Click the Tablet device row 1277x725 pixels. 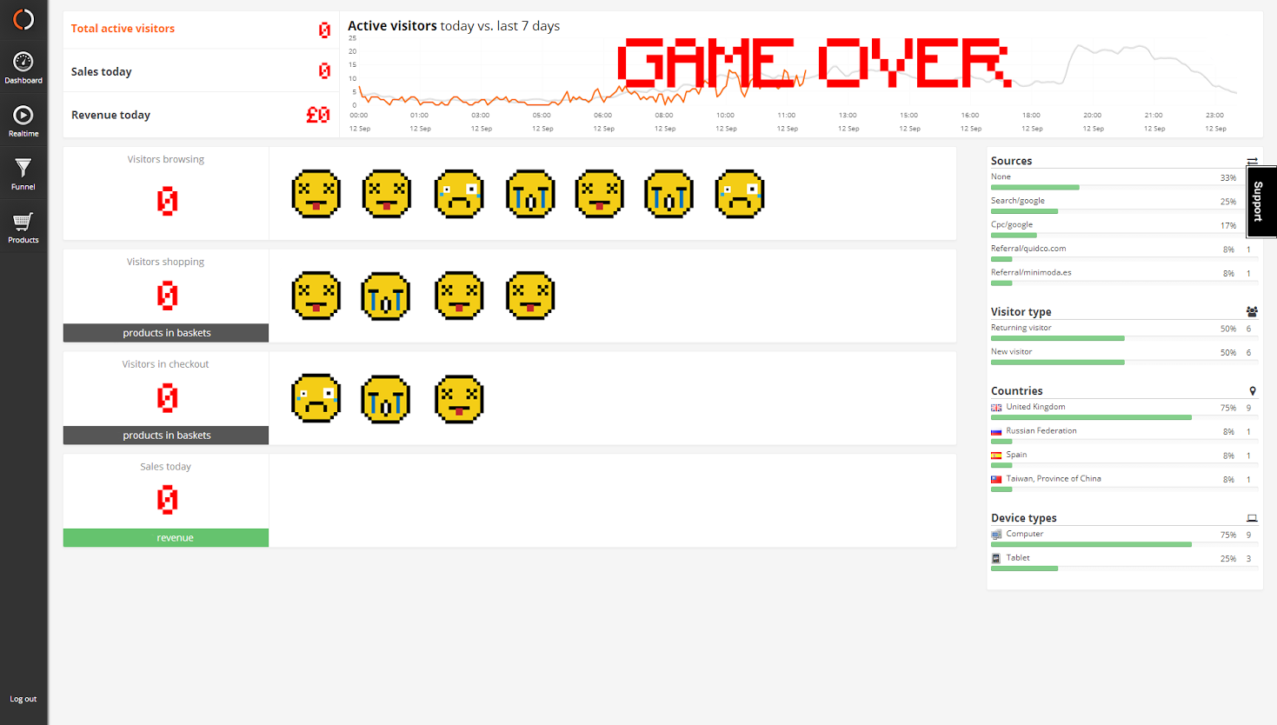(1125, 562)
